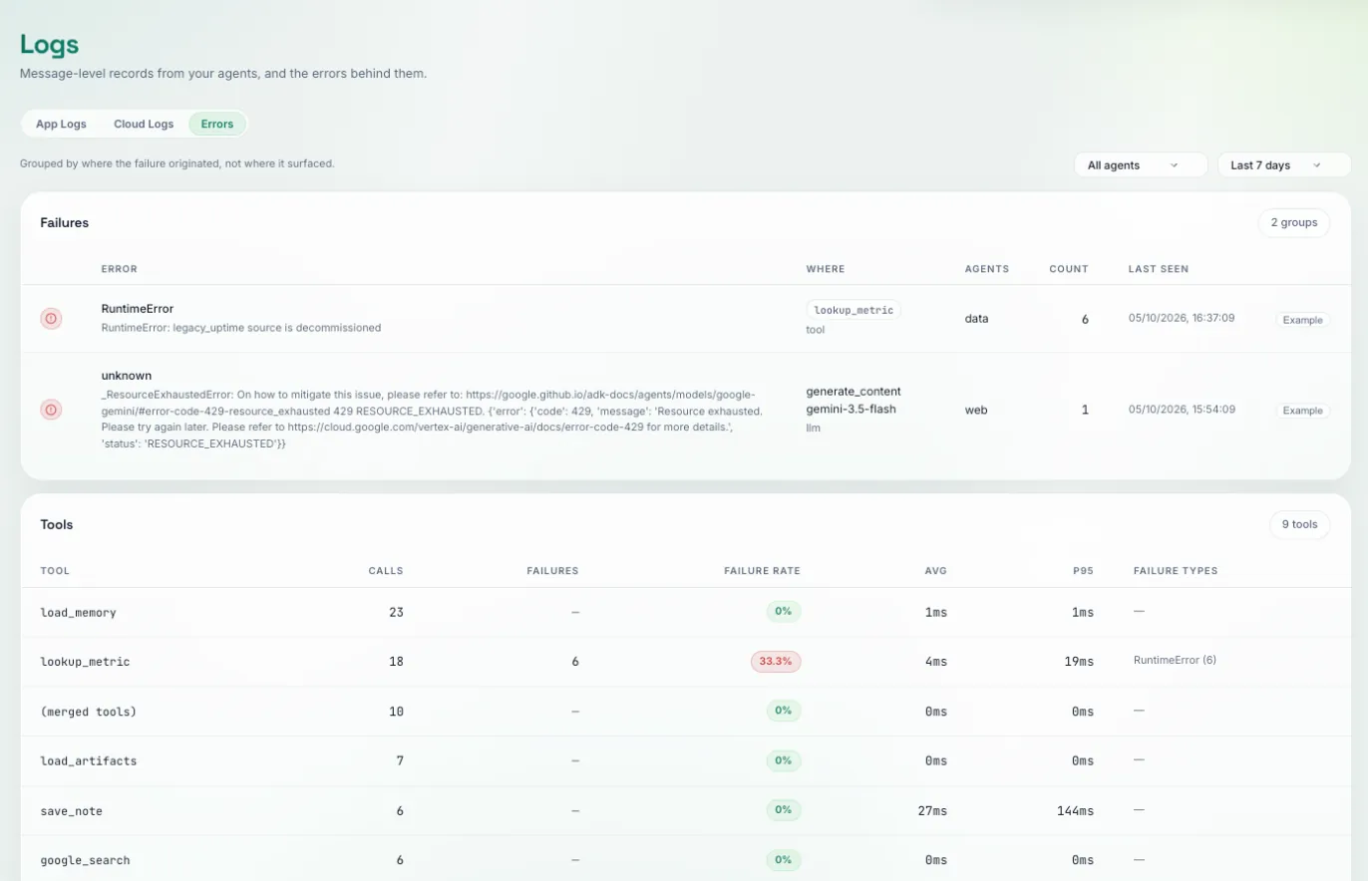1368x881 pixels.
Task: Click the lookup_metric tool chip in Failures
Action: tap(854, 310)
